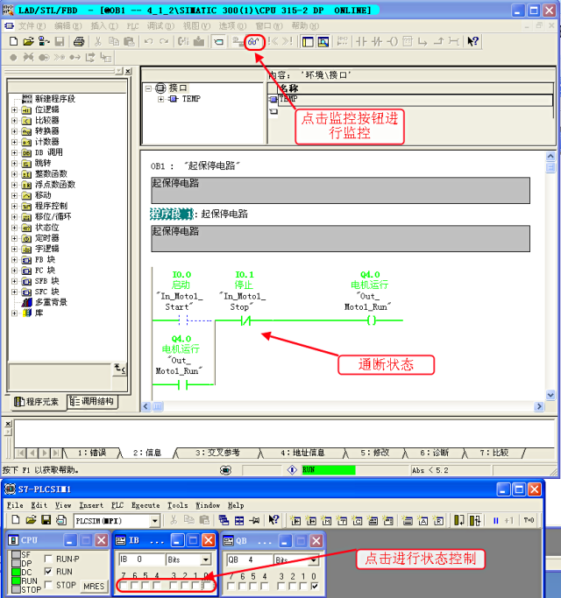The image size is (561, 598).
Task: Expand the 库 tree node
Action: coord(15,313)
